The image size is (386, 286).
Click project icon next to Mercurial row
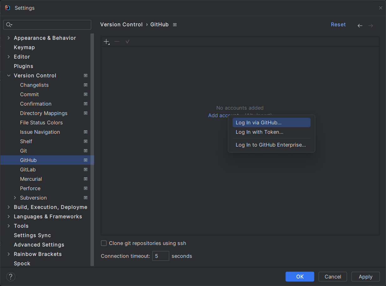(x=86, y=179)
